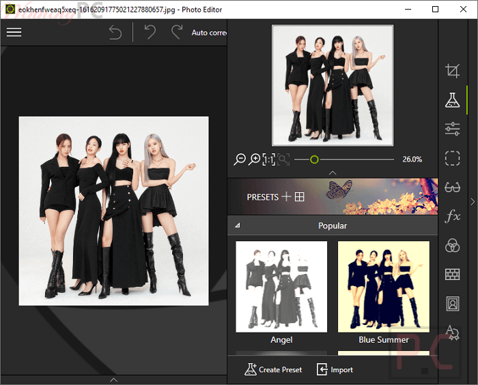Open the hamburger main menu
Image resolution: width=478 pixels, height=385 pixels.
(x=14, y=33)
